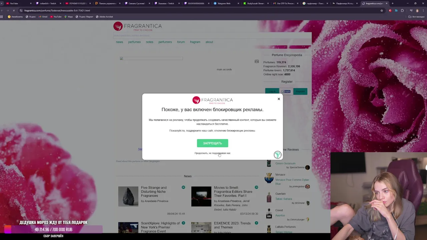Click the address bar URL
This screenshot has height=240, width=427.
(x=57, y=11)
